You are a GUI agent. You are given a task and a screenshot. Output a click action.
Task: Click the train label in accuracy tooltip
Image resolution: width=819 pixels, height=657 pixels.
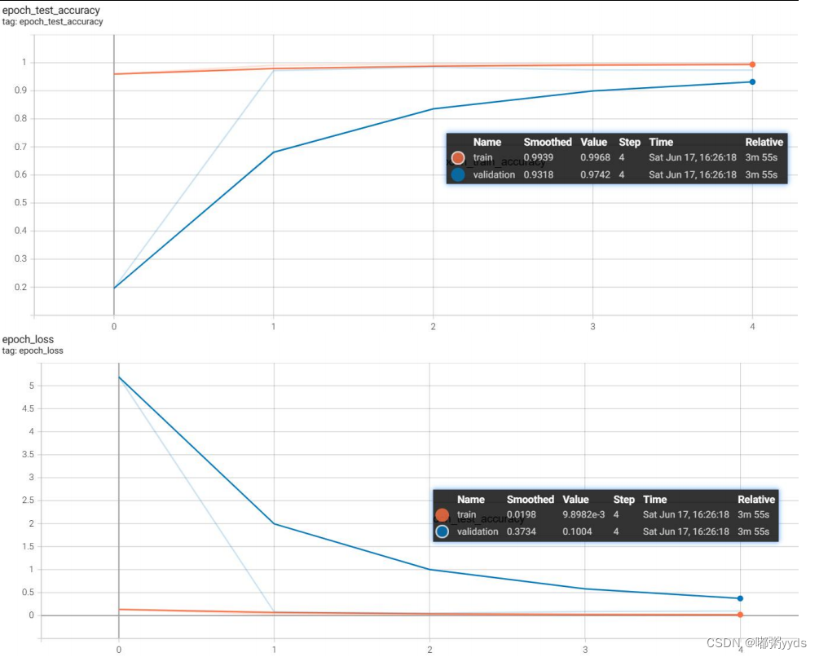tap(482, 157)
